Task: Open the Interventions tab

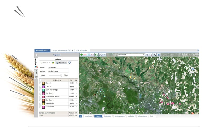Action: (142, 116)
